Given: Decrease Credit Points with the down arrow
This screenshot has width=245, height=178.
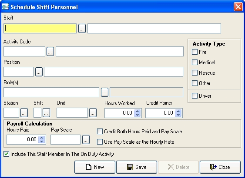Looking at the screenshot, I should click(178, 115).
